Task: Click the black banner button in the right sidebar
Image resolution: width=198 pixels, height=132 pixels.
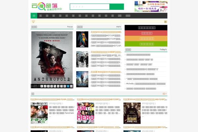Action: 146,28
